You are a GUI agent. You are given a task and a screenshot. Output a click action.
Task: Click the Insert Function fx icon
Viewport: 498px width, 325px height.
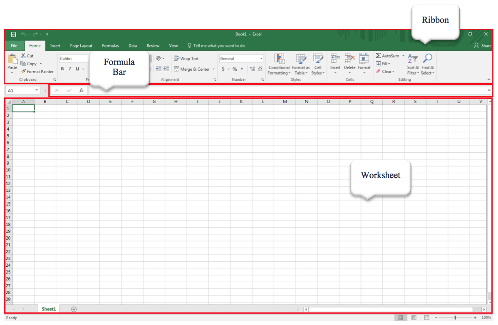point(82,90)
